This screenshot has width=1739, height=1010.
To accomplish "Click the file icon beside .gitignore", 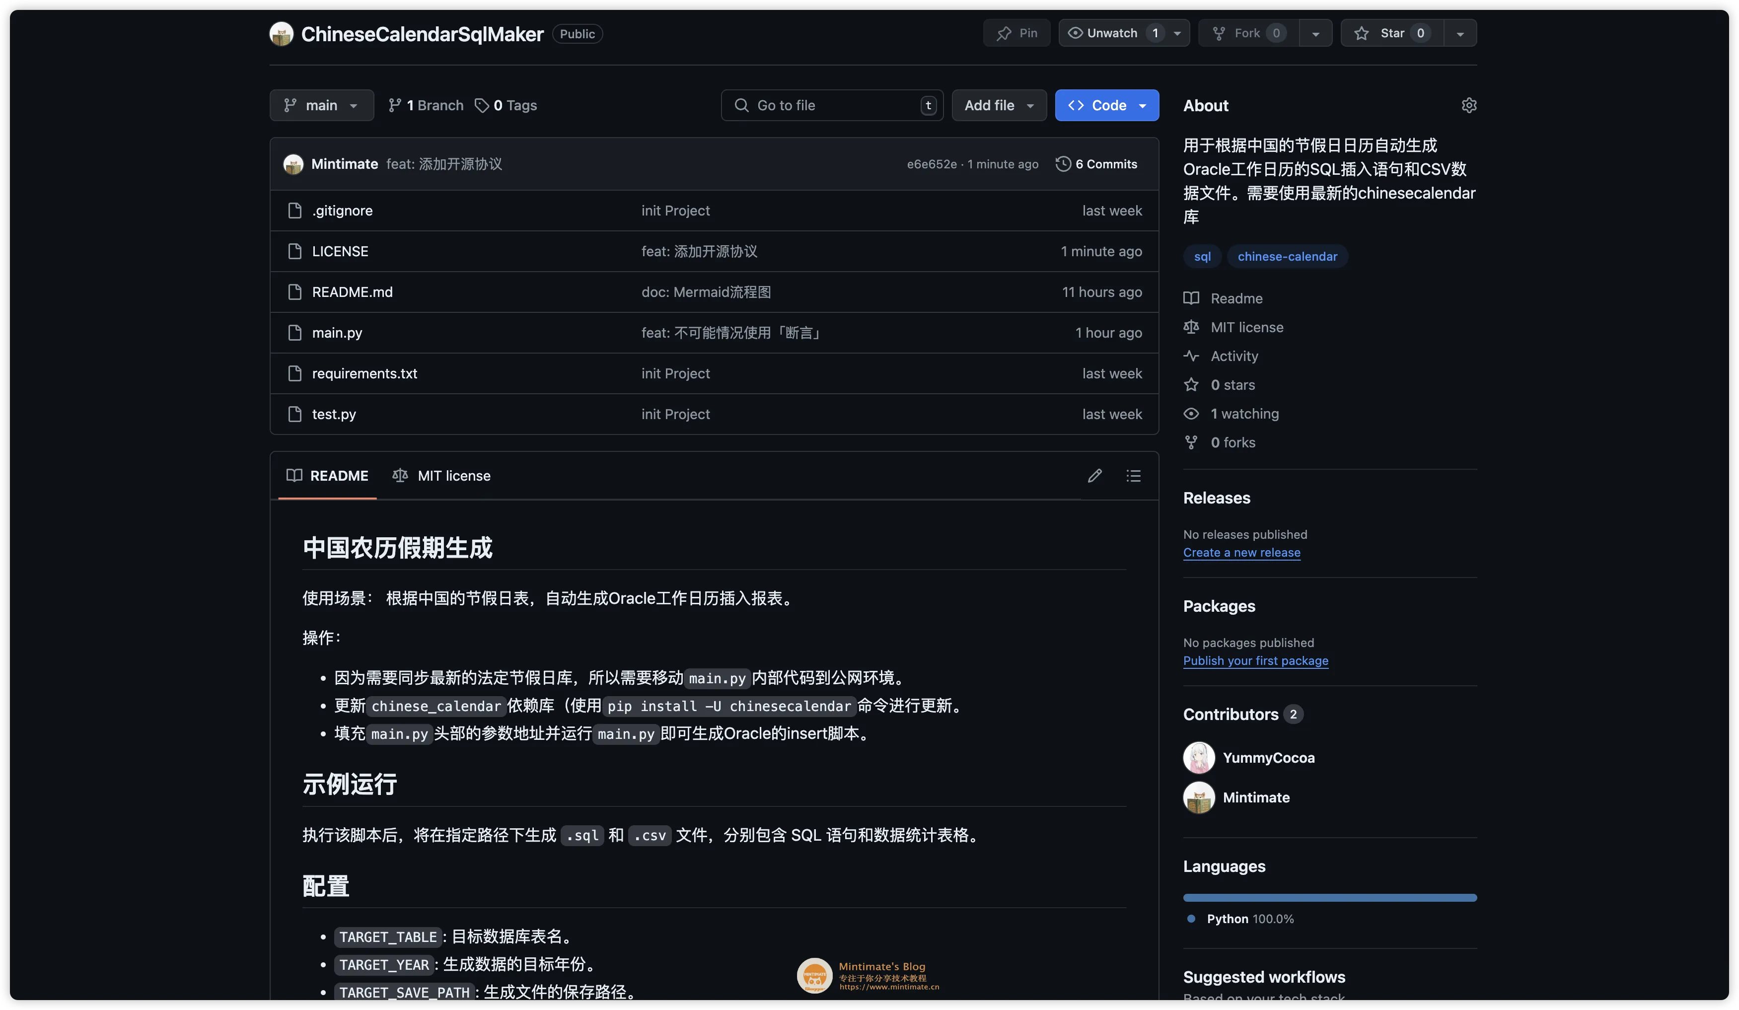I will pos(294,211).
